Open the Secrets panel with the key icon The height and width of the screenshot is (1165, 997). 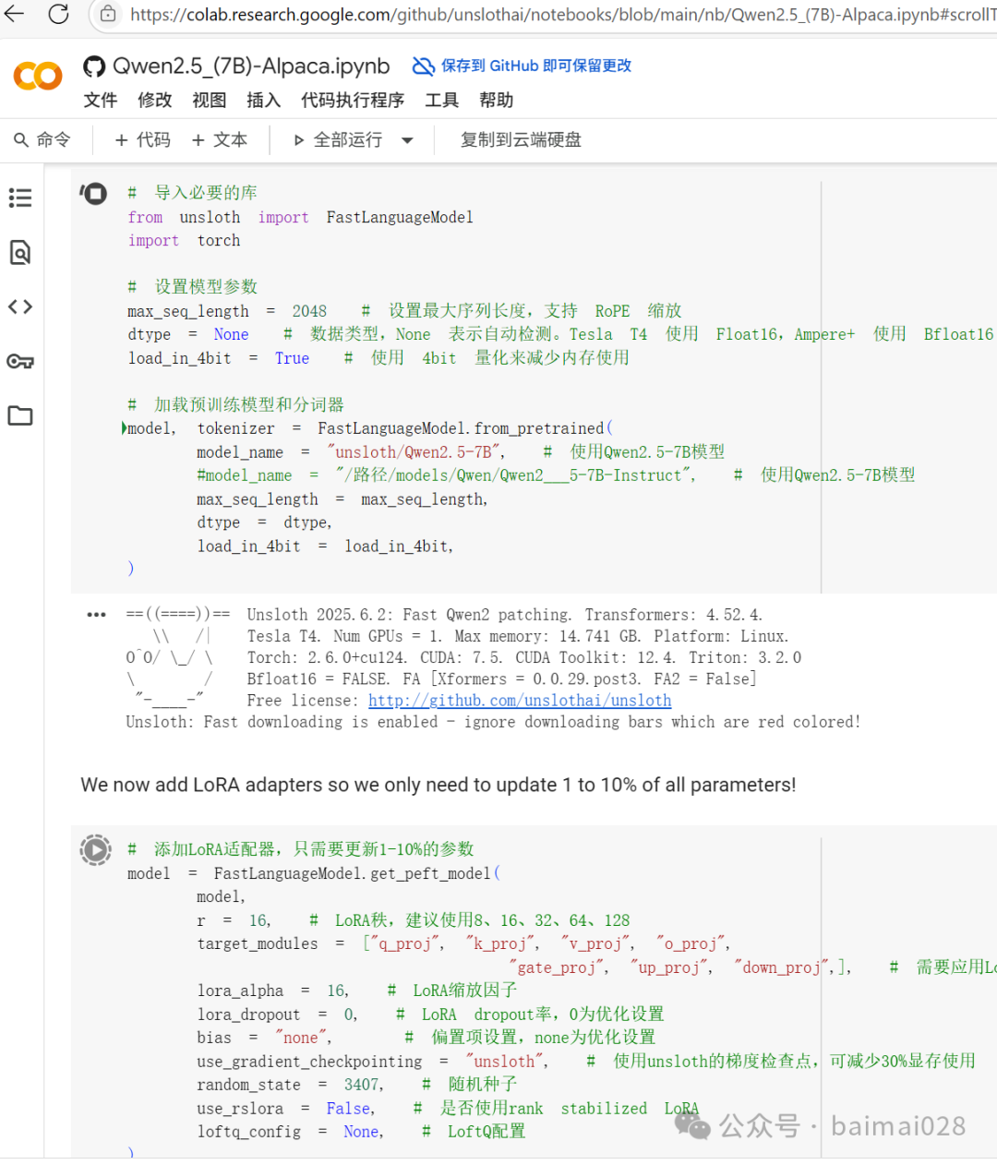coord(20,361)
